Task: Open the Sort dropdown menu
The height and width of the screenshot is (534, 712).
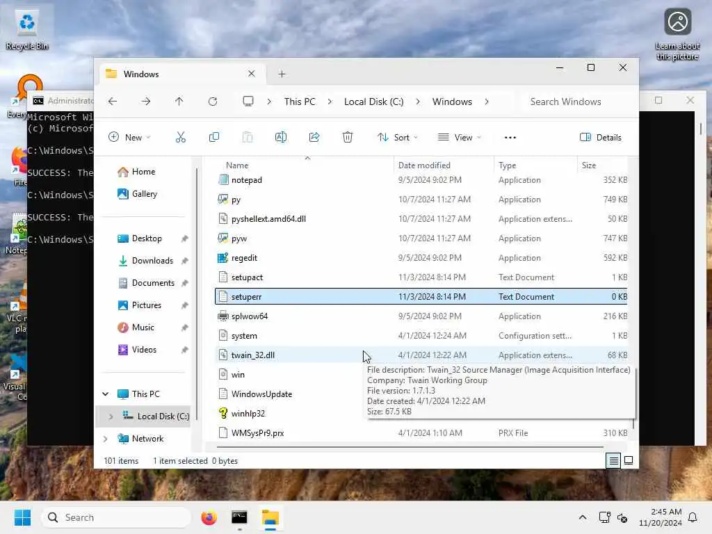Action: click(397, 137)
